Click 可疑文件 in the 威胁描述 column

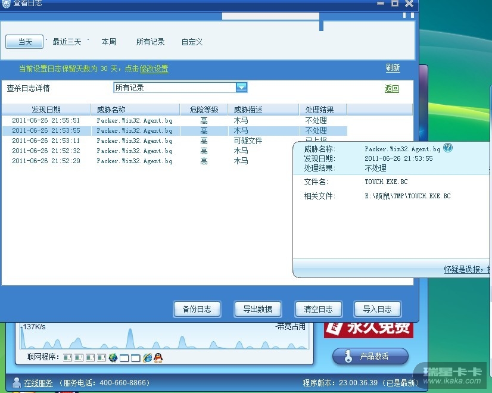tap(248, 141)
